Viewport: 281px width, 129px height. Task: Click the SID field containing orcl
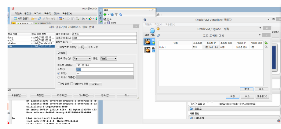click(x=105, y=73)
